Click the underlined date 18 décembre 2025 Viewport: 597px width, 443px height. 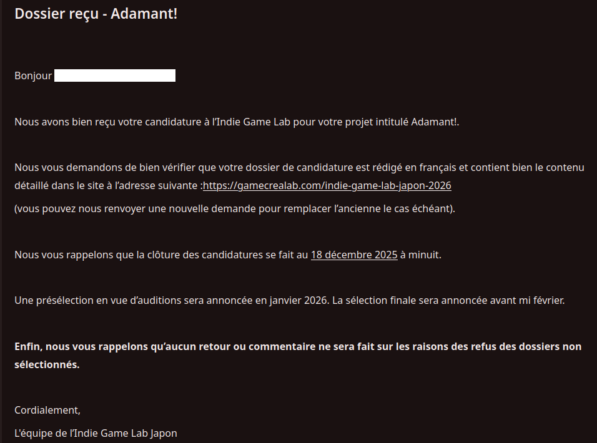353,255
